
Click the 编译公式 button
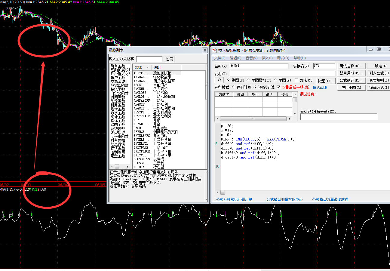[379, 88]
